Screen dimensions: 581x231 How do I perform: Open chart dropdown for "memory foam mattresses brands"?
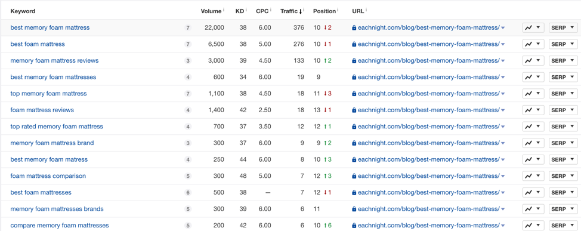pyautogui.click(x=533, y=209)
